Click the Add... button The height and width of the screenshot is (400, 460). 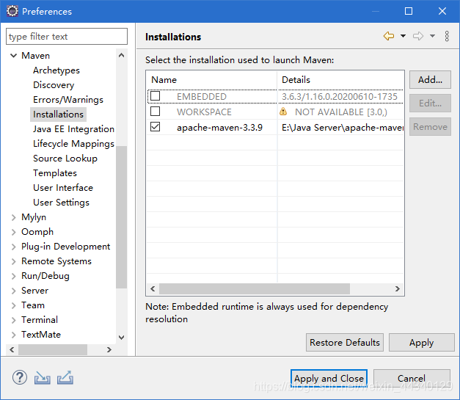(430, 79)
